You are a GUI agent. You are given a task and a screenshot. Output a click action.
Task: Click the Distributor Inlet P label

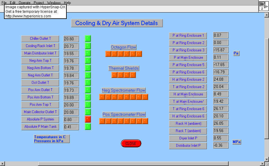(x=188, y=146)
